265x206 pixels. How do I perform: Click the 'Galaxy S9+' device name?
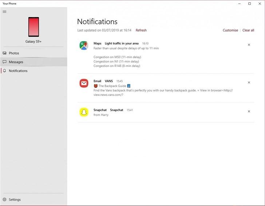click(33, 41)
